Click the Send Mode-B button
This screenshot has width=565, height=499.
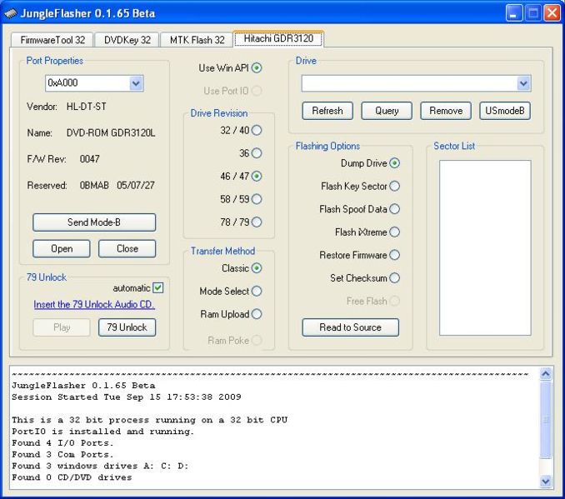click(x=94, y=222)
